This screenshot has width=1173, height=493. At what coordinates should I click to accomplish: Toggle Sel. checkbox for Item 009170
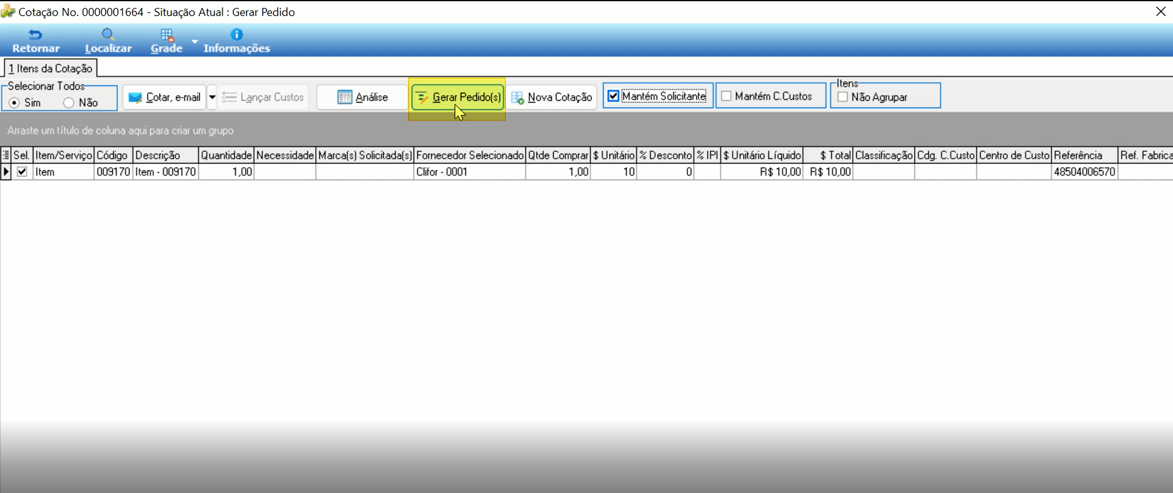tap(23, 172)
